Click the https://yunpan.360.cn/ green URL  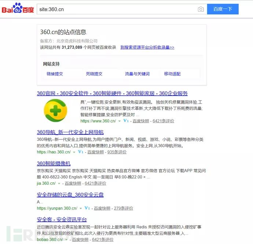(x=57, y=208)
